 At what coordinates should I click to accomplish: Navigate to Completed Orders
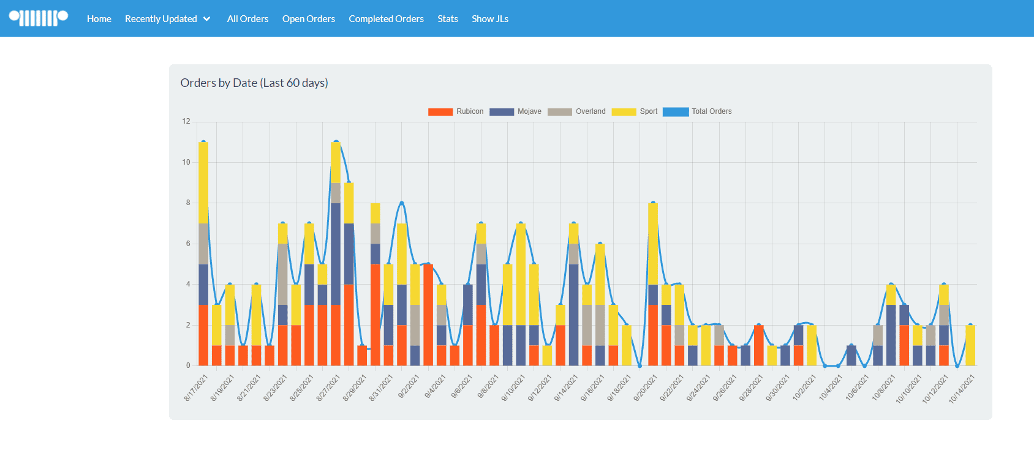[387, 19]
